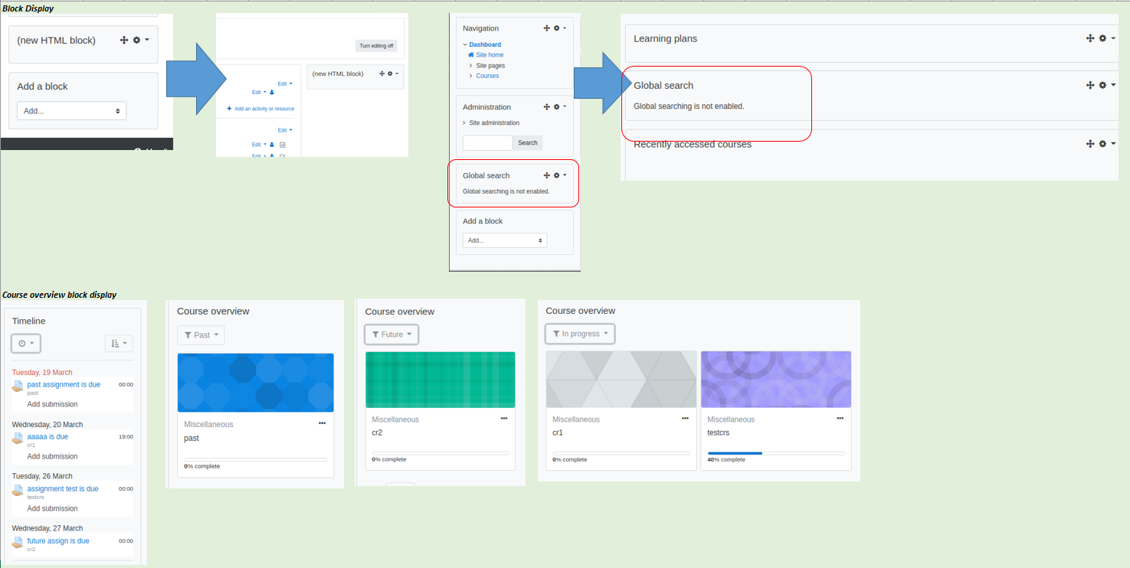Click the Recently accessed courses block title
Image resolution: width=1130 pixels, height=568 pixels.
point(693,144)
